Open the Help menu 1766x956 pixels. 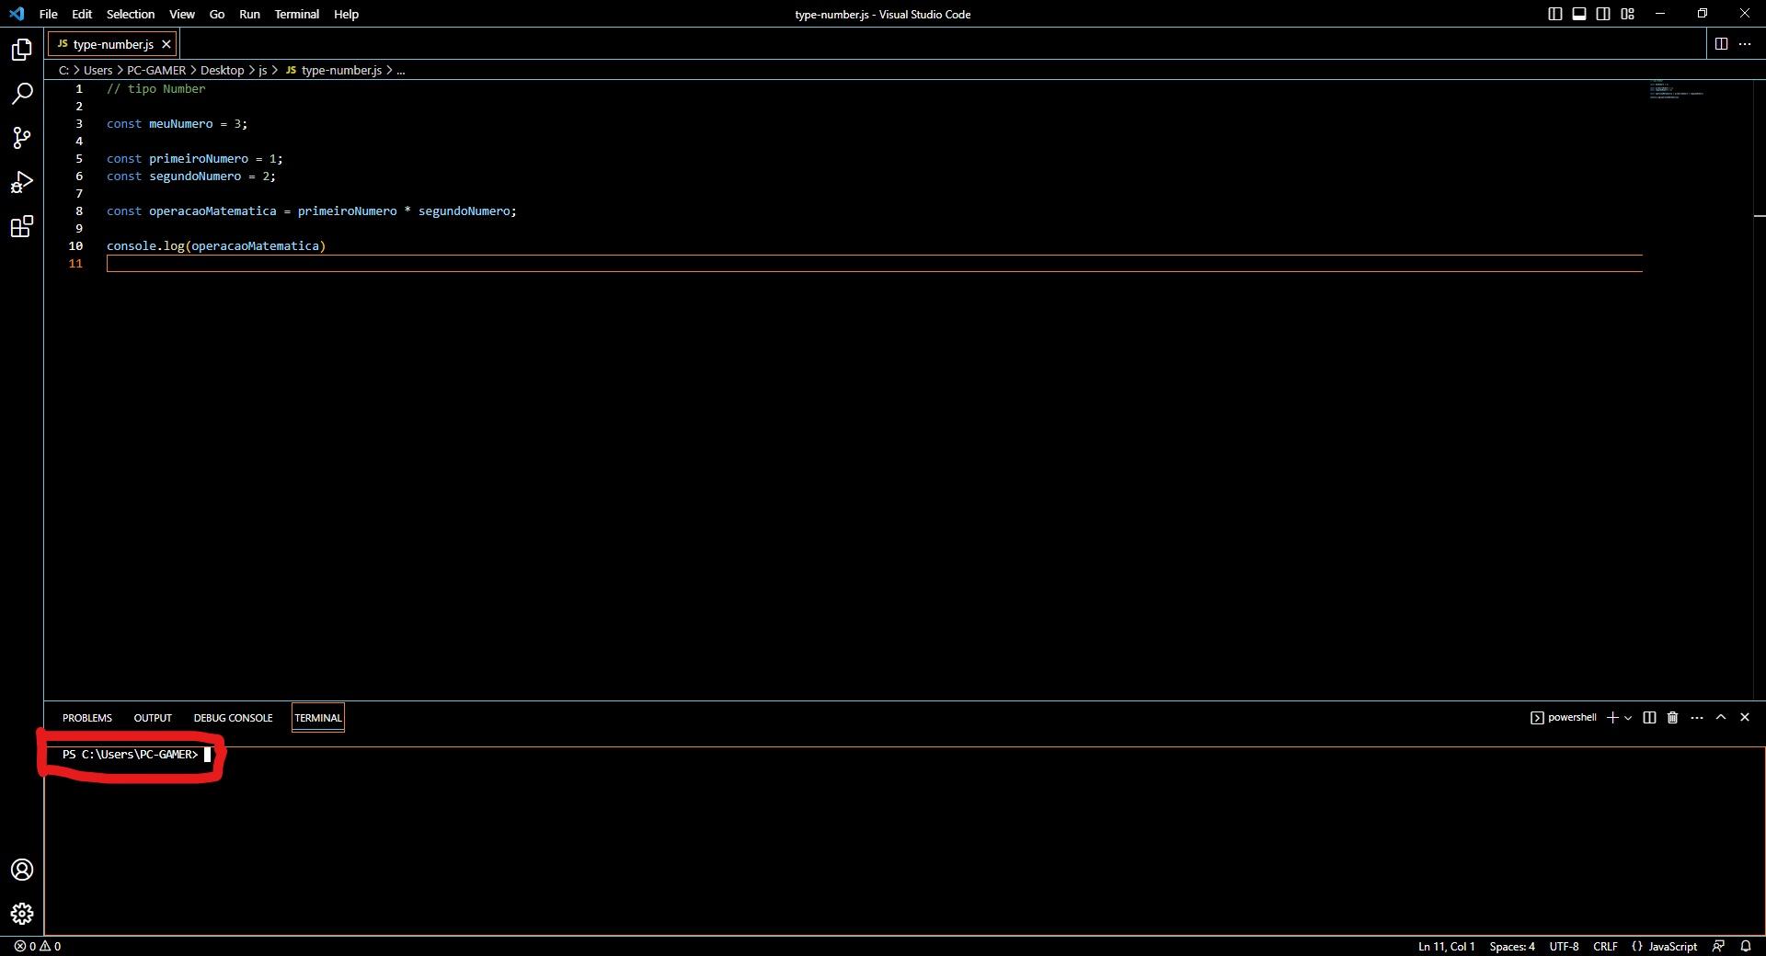pos(346,14)
